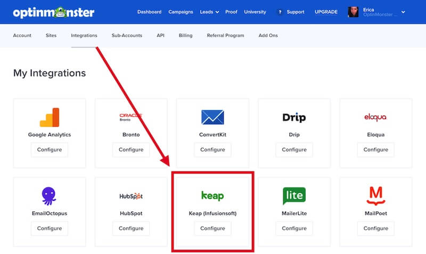Open the Proof menu item
The width and height of the screenshot is (426, 254).
pyautogui.click(x=231, y=12)
